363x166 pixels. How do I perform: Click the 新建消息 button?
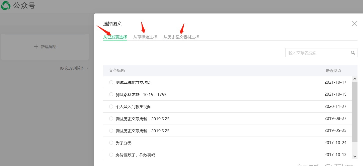click(x=45, y=47)
